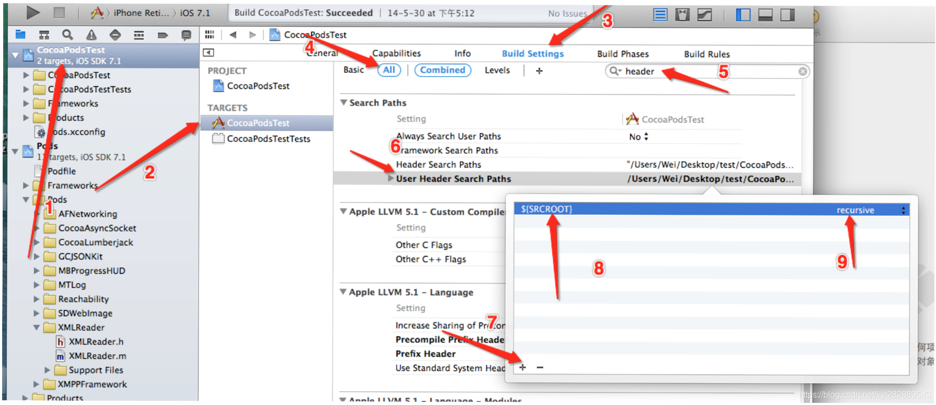Collapse Apple LLVM 5.1 Custom Compiler section

point(343,212)
